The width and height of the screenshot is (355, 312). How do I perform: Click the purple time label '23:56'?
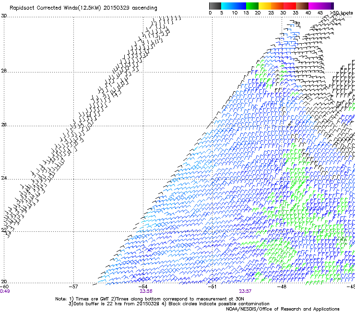(x=146, y=291)
